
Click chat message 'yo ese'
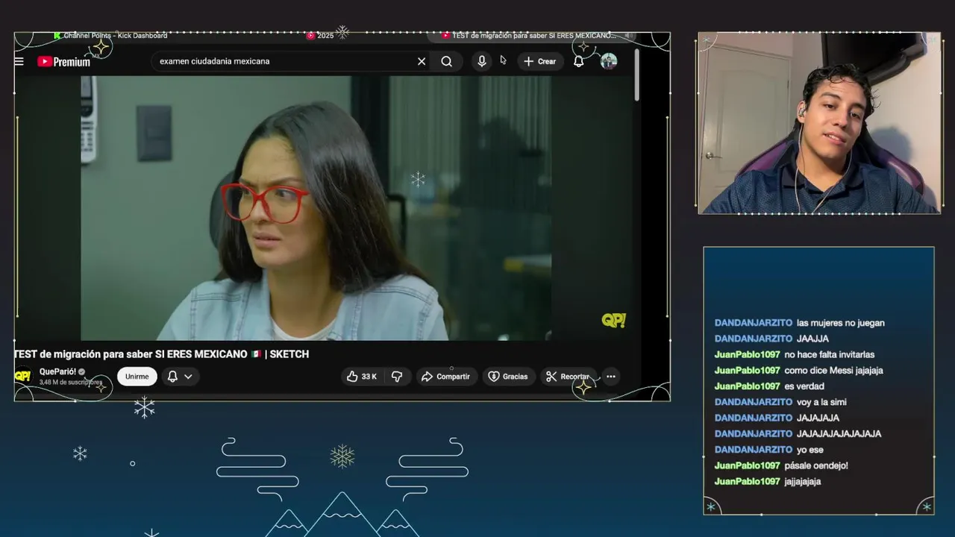[x=810, y=449]
